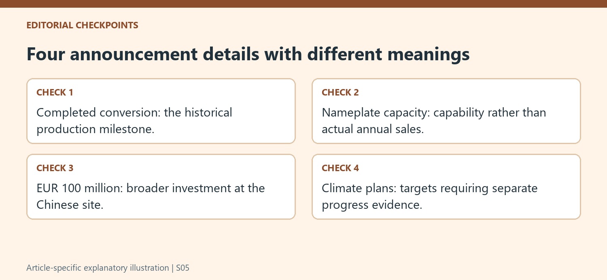607x280 pixels.
Task: Select the Climate plans card text
Action: point(430,196)
